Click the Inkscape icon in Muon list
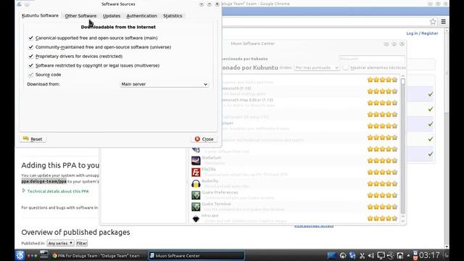Viewport: 464px width, 261px height. tap(196, 218)
